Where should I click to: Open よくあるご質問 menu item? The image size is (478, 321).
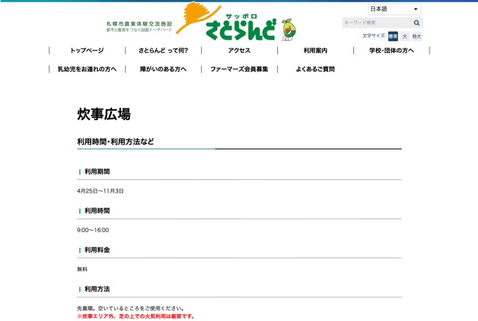tap(315, 69)
